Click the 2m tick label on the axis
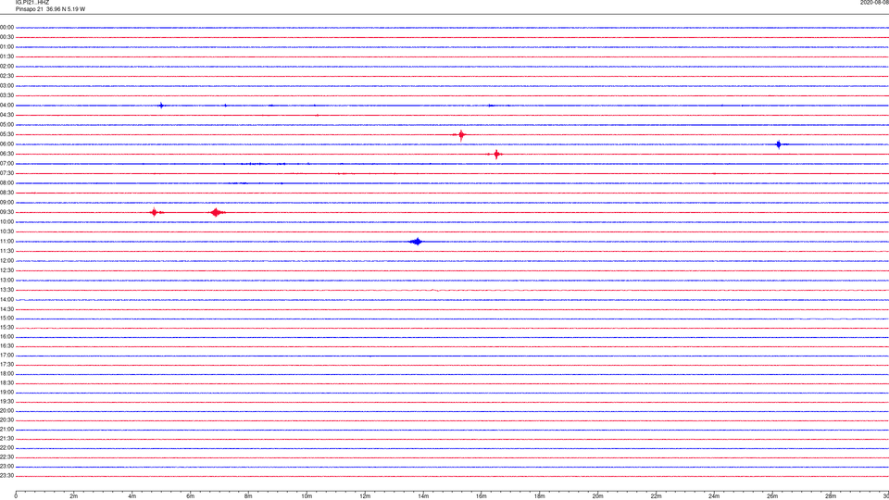 pyautogui.click(x=74, y=496)
